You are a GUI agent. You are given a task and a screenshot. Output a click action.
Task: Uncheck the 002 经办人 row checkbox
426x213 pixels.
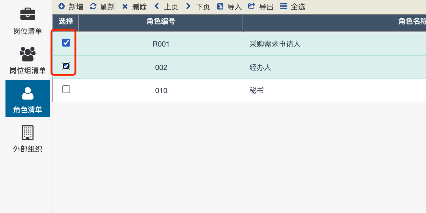point(66,66)
